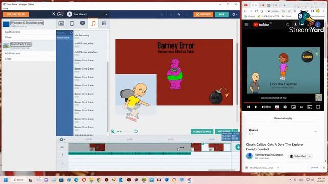This screenshot has height=184, width=328.
Task: Click the Barney character on the stage
Action: (175, 74)
